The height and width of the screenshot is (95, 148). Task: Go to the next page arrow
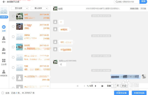click(95, 86)
